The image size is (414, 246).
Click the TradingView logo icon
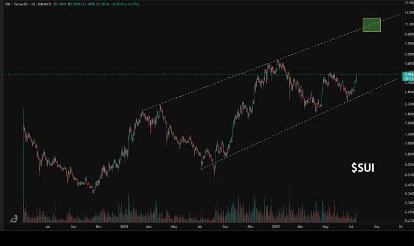coord(14,218)
